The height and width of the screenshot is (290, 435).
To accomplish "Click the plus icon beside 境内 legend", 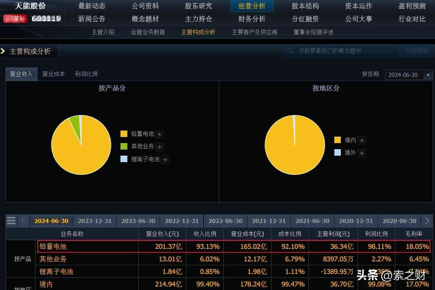I will (362, 141).
